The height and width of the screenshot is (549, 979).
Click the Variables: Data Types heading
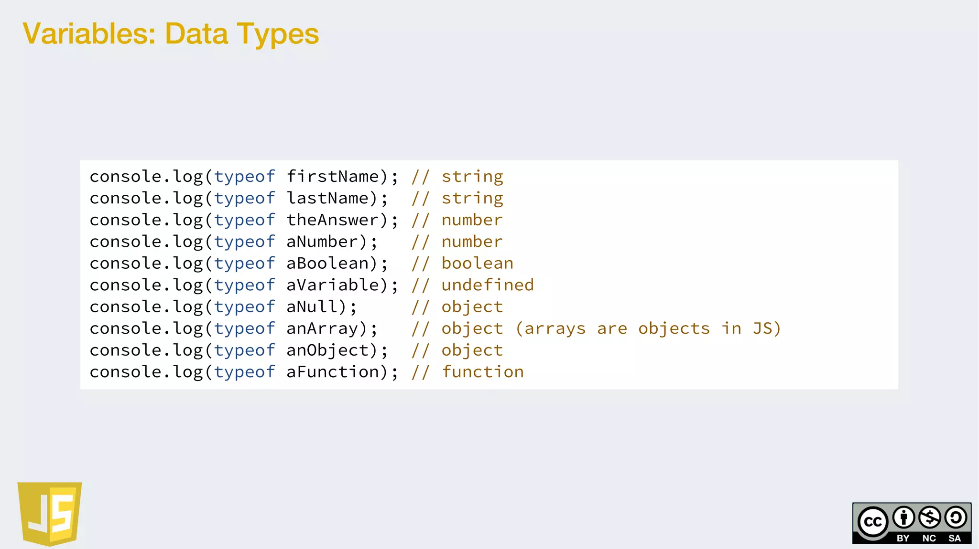(x=171, y=34)
